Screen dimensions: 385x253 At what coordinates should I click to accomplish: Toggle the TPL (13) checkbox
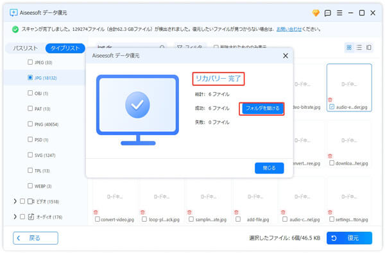(30, 170)
